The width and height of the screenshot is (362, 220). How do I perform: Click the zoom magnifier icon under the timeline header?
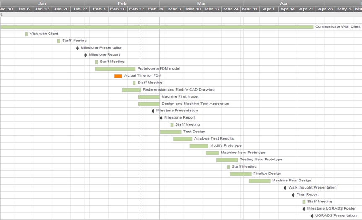point(1,14)
